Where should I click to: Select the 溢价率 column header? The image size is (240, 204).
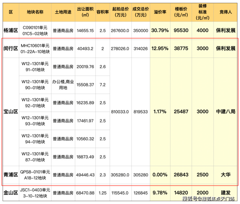(160, 12)
